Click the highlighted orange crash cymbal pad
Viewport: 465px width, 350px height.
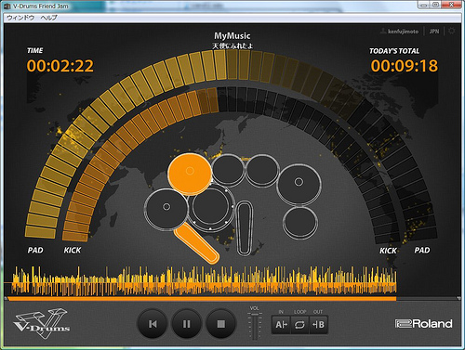tap(190, 175)
